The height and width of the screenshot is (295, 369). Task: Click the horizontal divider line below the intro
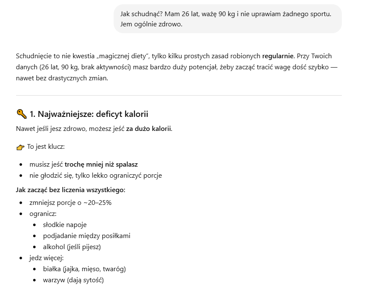tap(179, 96)
